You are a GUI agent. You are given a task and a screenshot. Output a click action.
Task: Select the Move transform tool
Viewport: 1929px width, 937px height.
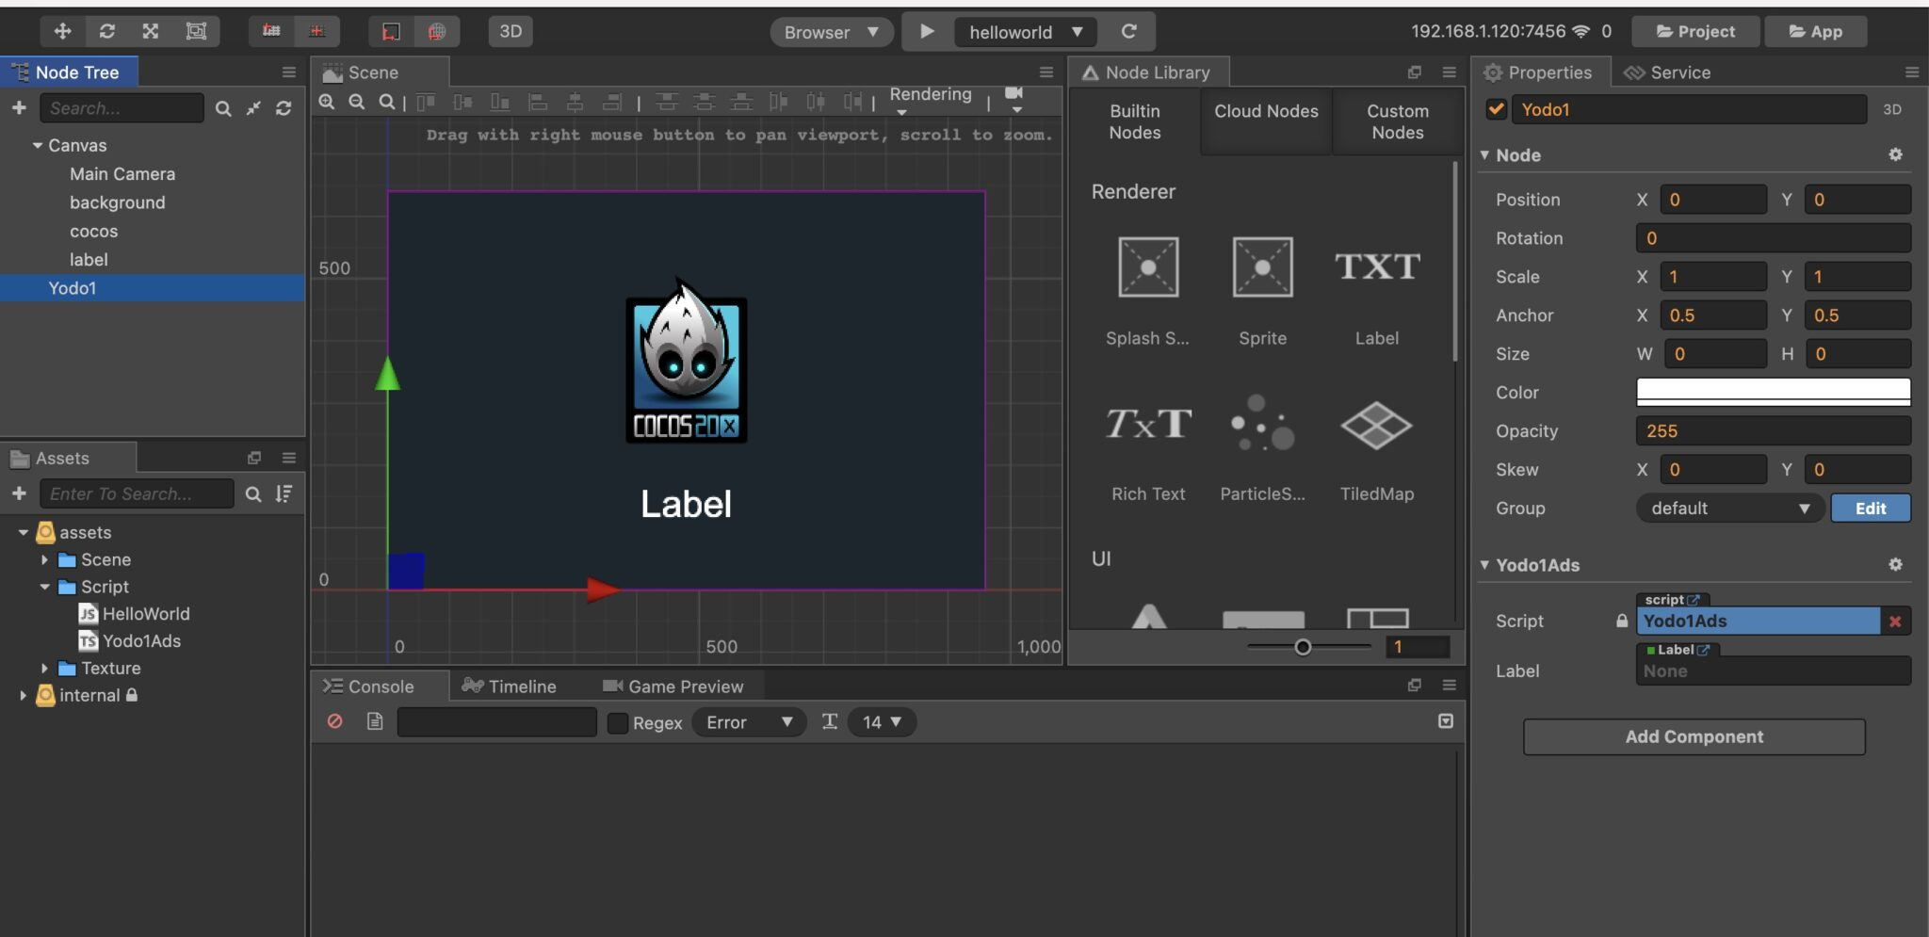click(x=62, y=31)
